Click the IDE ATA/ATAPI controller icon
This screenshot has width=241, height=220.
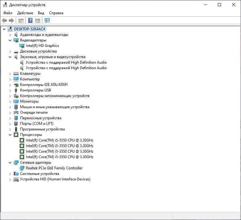coord(16,85)
